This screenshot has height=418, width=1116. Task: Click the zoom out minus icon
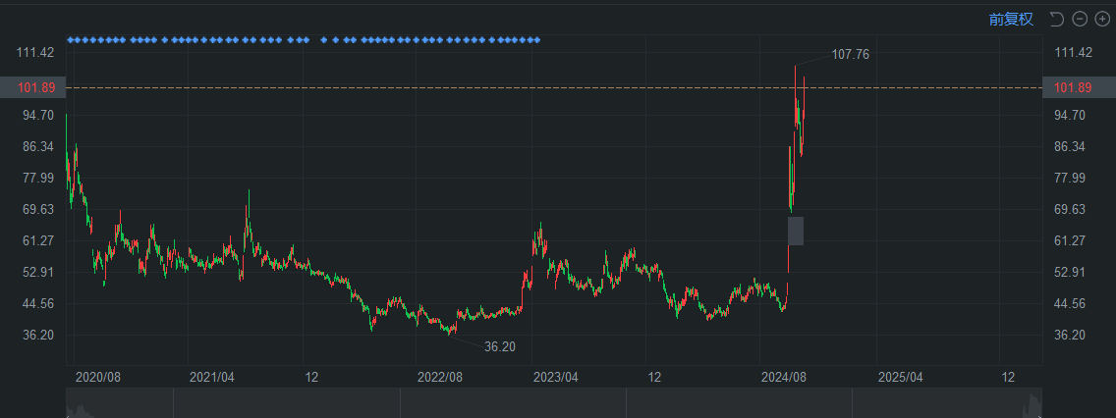pos(1080,19)
